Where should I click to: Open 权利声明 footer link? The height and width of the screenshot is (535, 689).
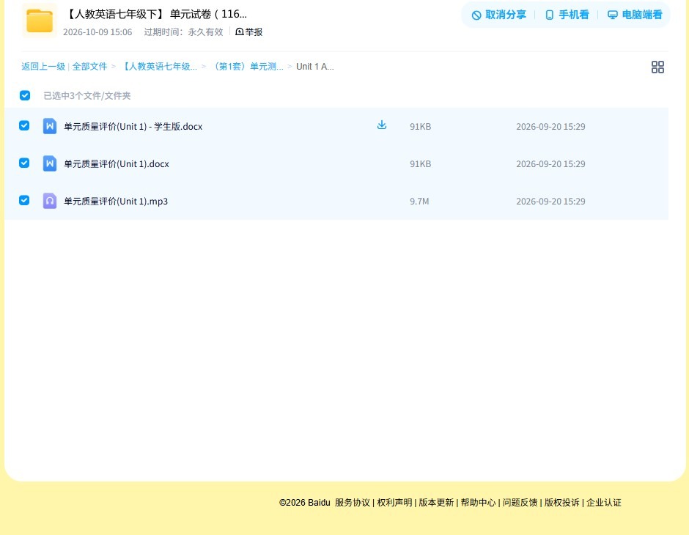click(x=394, y=503)
